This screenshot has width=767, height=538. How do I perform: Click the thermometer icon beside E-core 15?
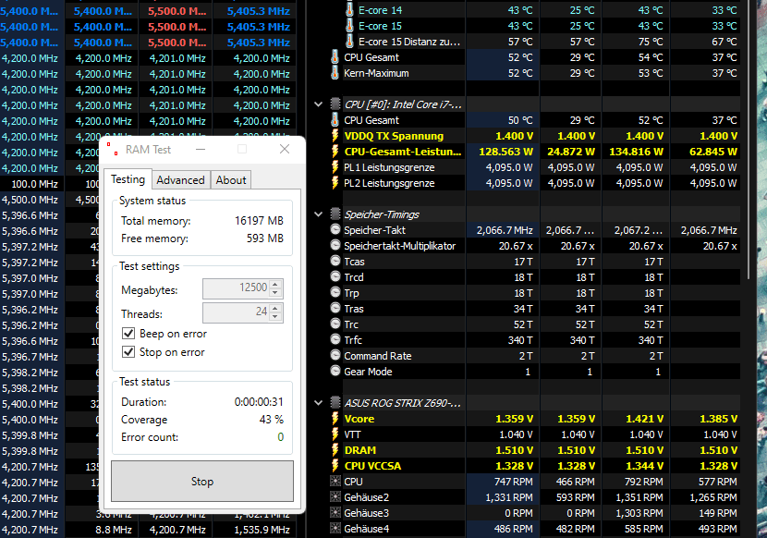pos(349,26)
